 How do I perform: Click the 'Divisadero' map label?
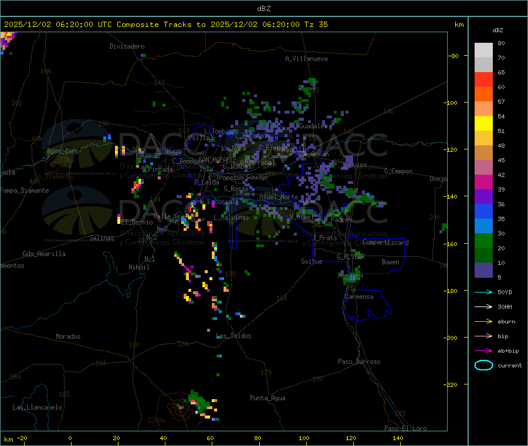[x=127, y=46]
